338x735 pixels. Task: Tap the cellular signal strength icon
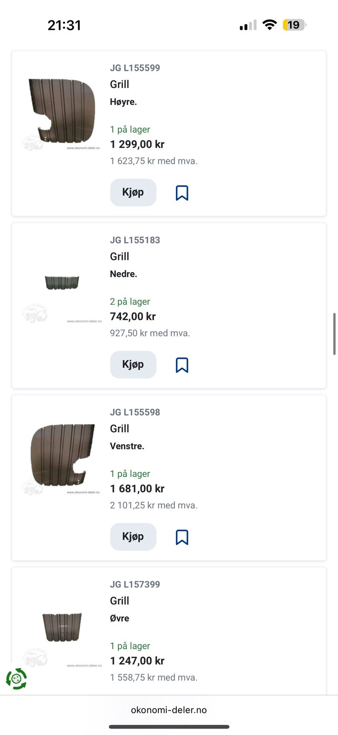click(x=248, y=25)
